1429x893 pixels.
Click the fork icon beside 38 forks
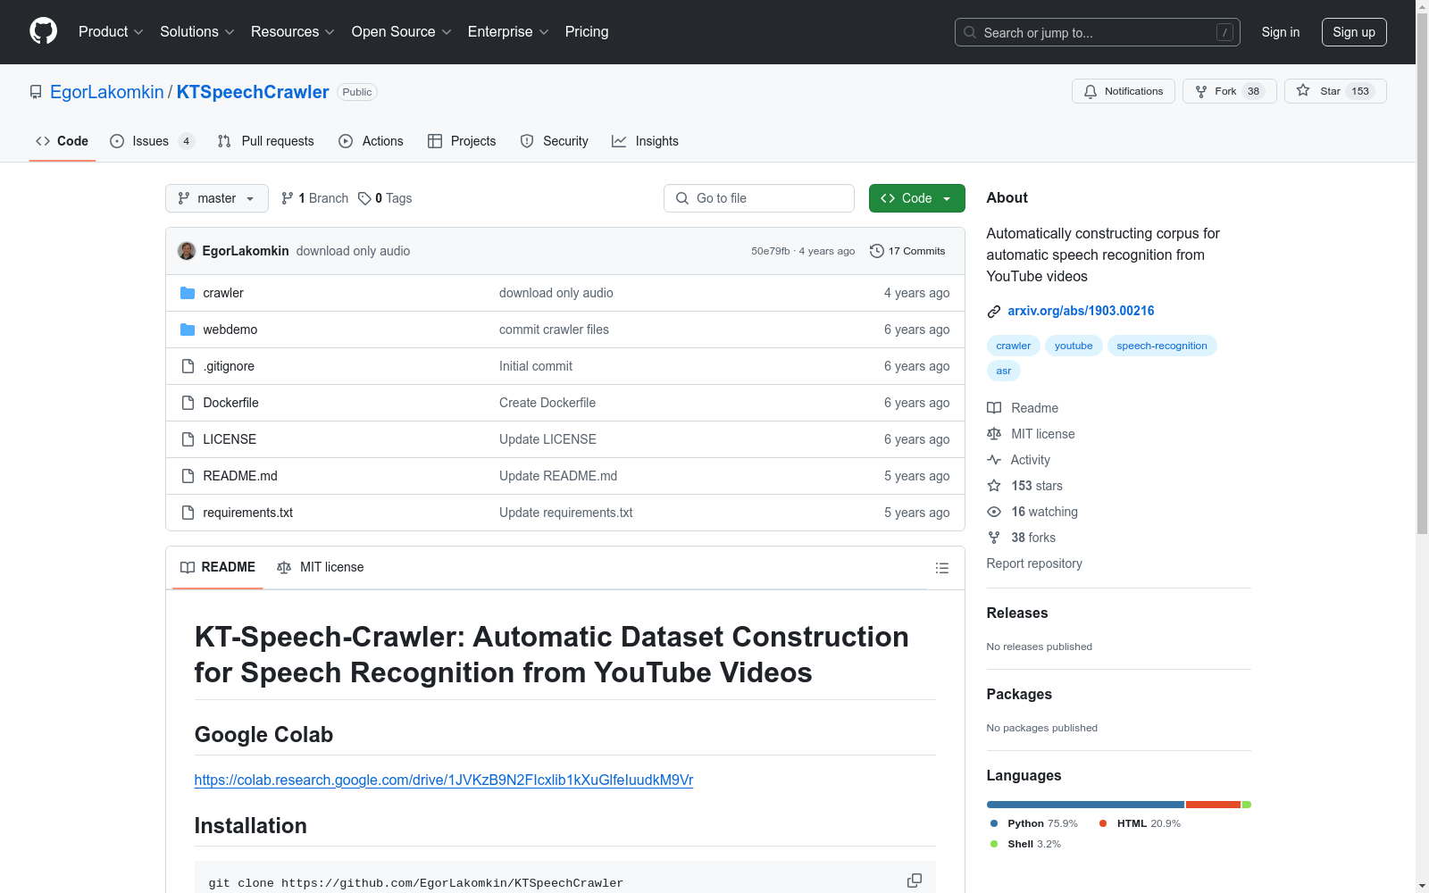(x=994, y=538)
